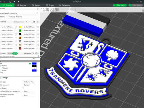The image size is (144, 108).
Task: Open compare presets icon beside Advanced
Action: (36, 53)
